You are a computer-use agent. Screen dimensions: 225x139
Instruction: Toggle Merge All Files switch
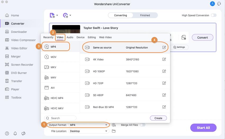point(142,125)
